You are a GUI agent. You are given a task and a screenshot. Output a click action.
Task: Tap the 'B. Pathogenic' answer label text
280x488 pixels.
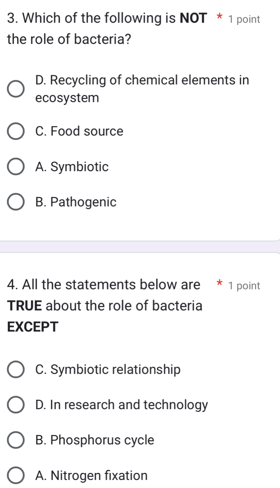pyautogui.click(x=76, y=202)
